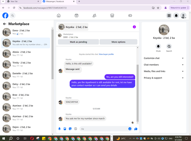
Task: Expand Media, files and links section
Action: tap(164, 71)
